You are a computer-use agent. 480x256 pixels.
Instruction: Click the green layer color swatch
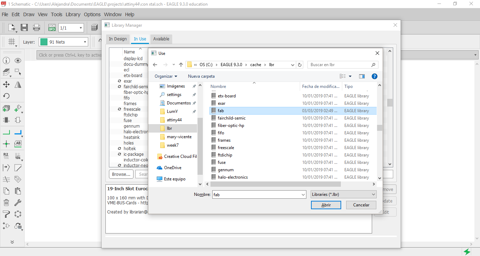tap(44, 42)
